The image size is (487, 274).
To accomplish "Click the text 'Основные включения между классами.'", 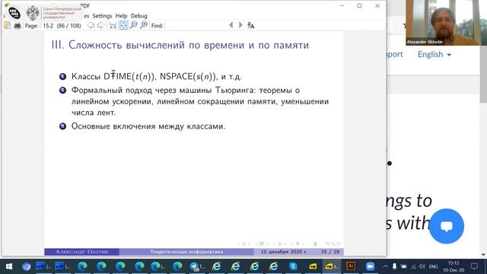I will tap(148, 126).
